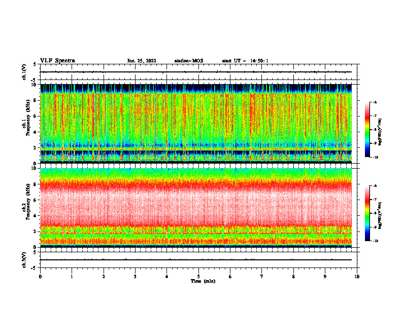
Task: Click the time axis tick label '1'
Action: tap(72, 277)
